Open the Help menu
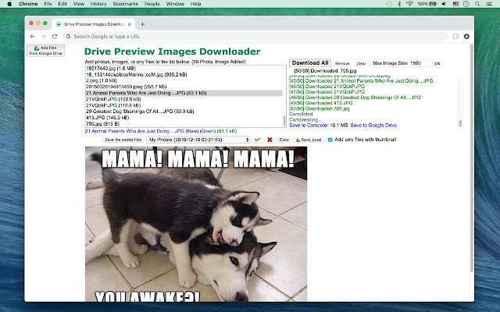This screenshot has width=500, height=312. click(195, 4)
